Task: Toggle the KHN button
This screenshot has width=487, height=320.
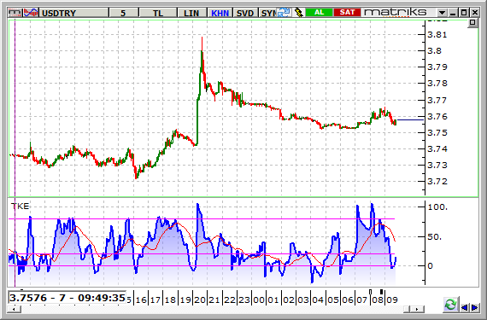Action: click(220, 13)
